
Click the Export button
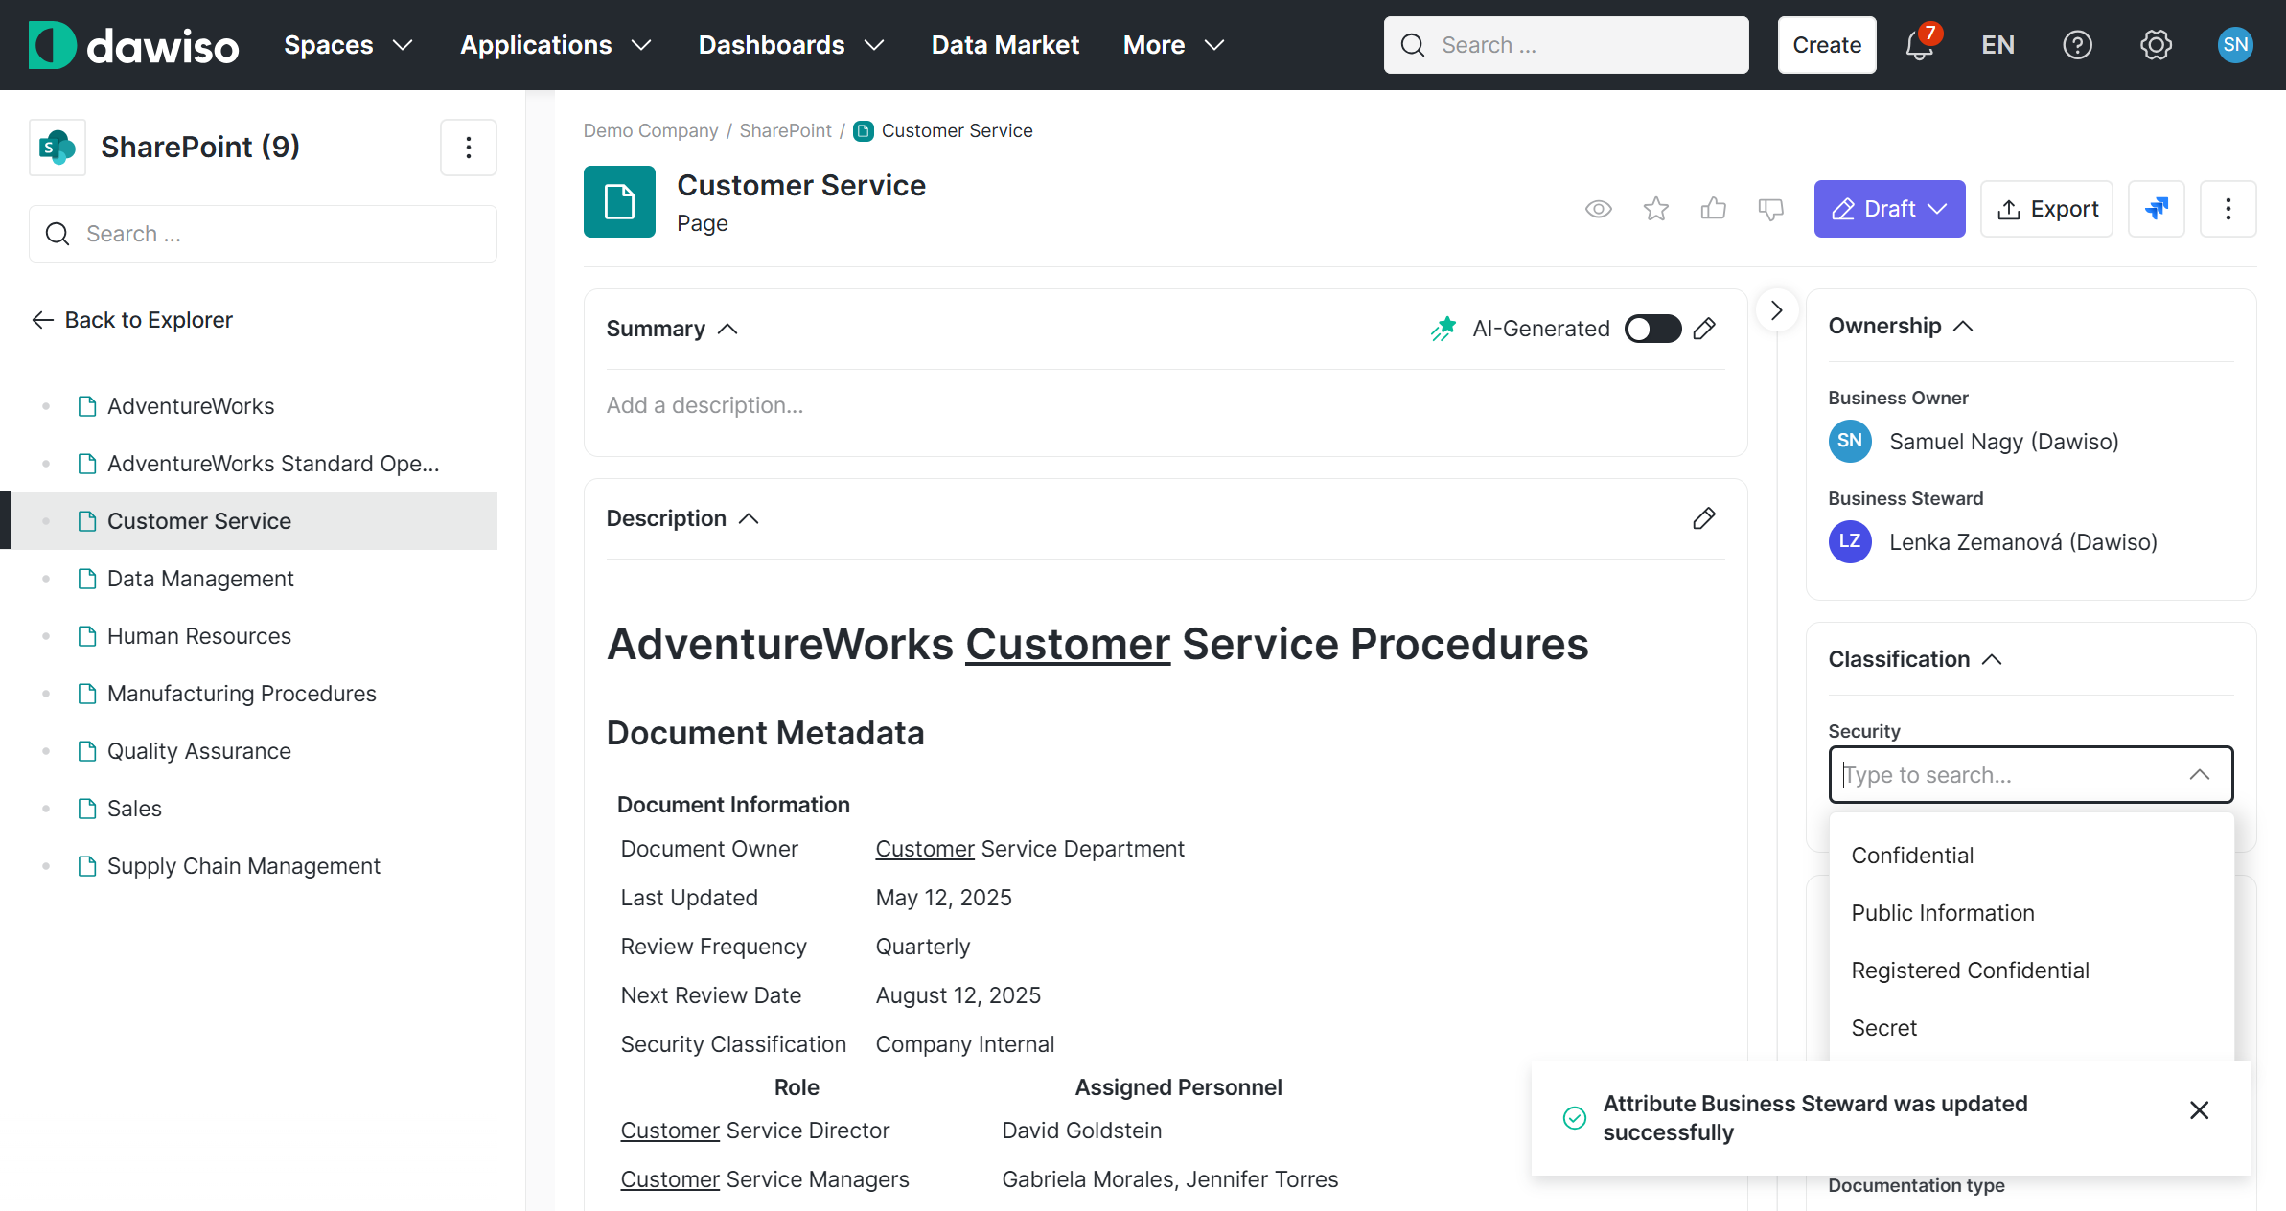pos(2046,209)
